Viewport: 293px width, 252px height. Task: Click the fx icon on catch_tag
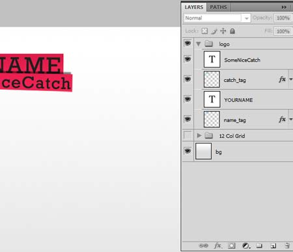click(x=282, y=79)
